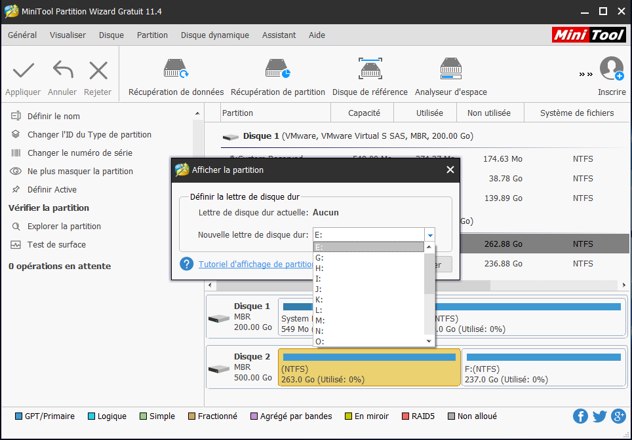
Task: Click the Logique cyan legend swatch
Action: point(92,416)
